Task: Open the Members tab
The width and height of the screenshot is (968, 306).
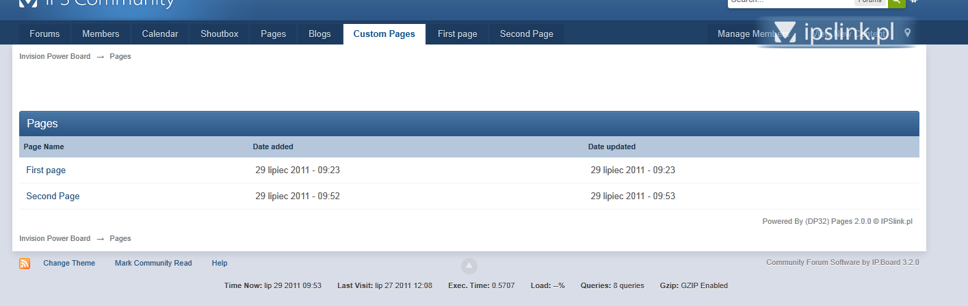Action: tap(101, 34)
